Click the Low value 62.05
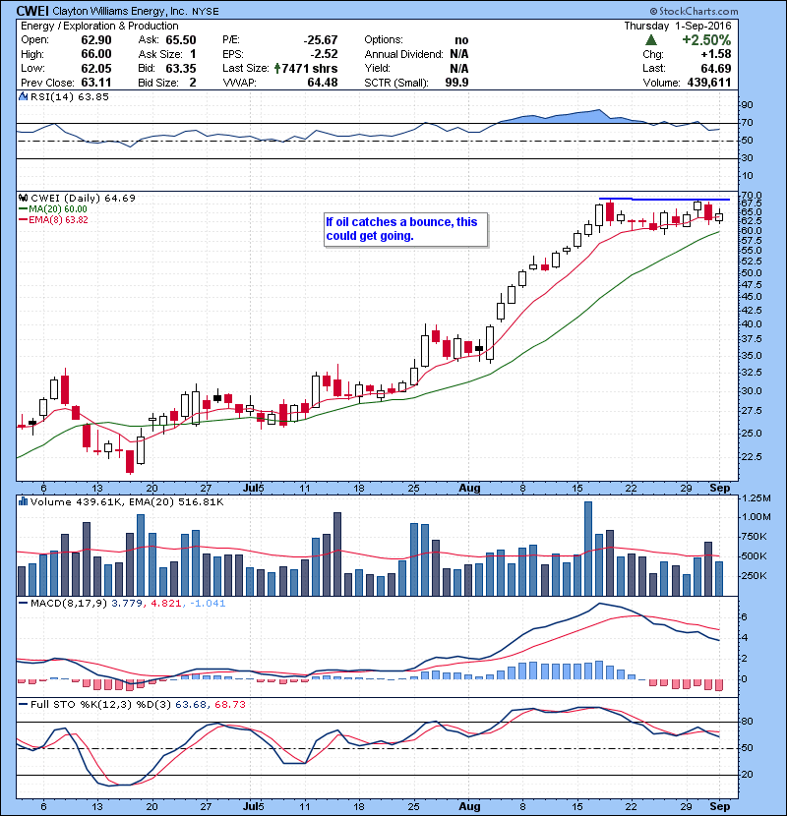 pyautogui.click(x=96, y=68)
